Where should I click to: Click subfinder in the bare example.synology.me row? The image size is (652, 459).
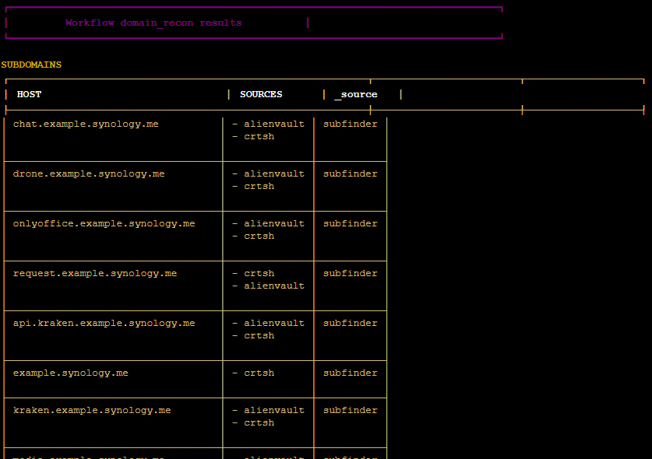(x=350, y=373)
